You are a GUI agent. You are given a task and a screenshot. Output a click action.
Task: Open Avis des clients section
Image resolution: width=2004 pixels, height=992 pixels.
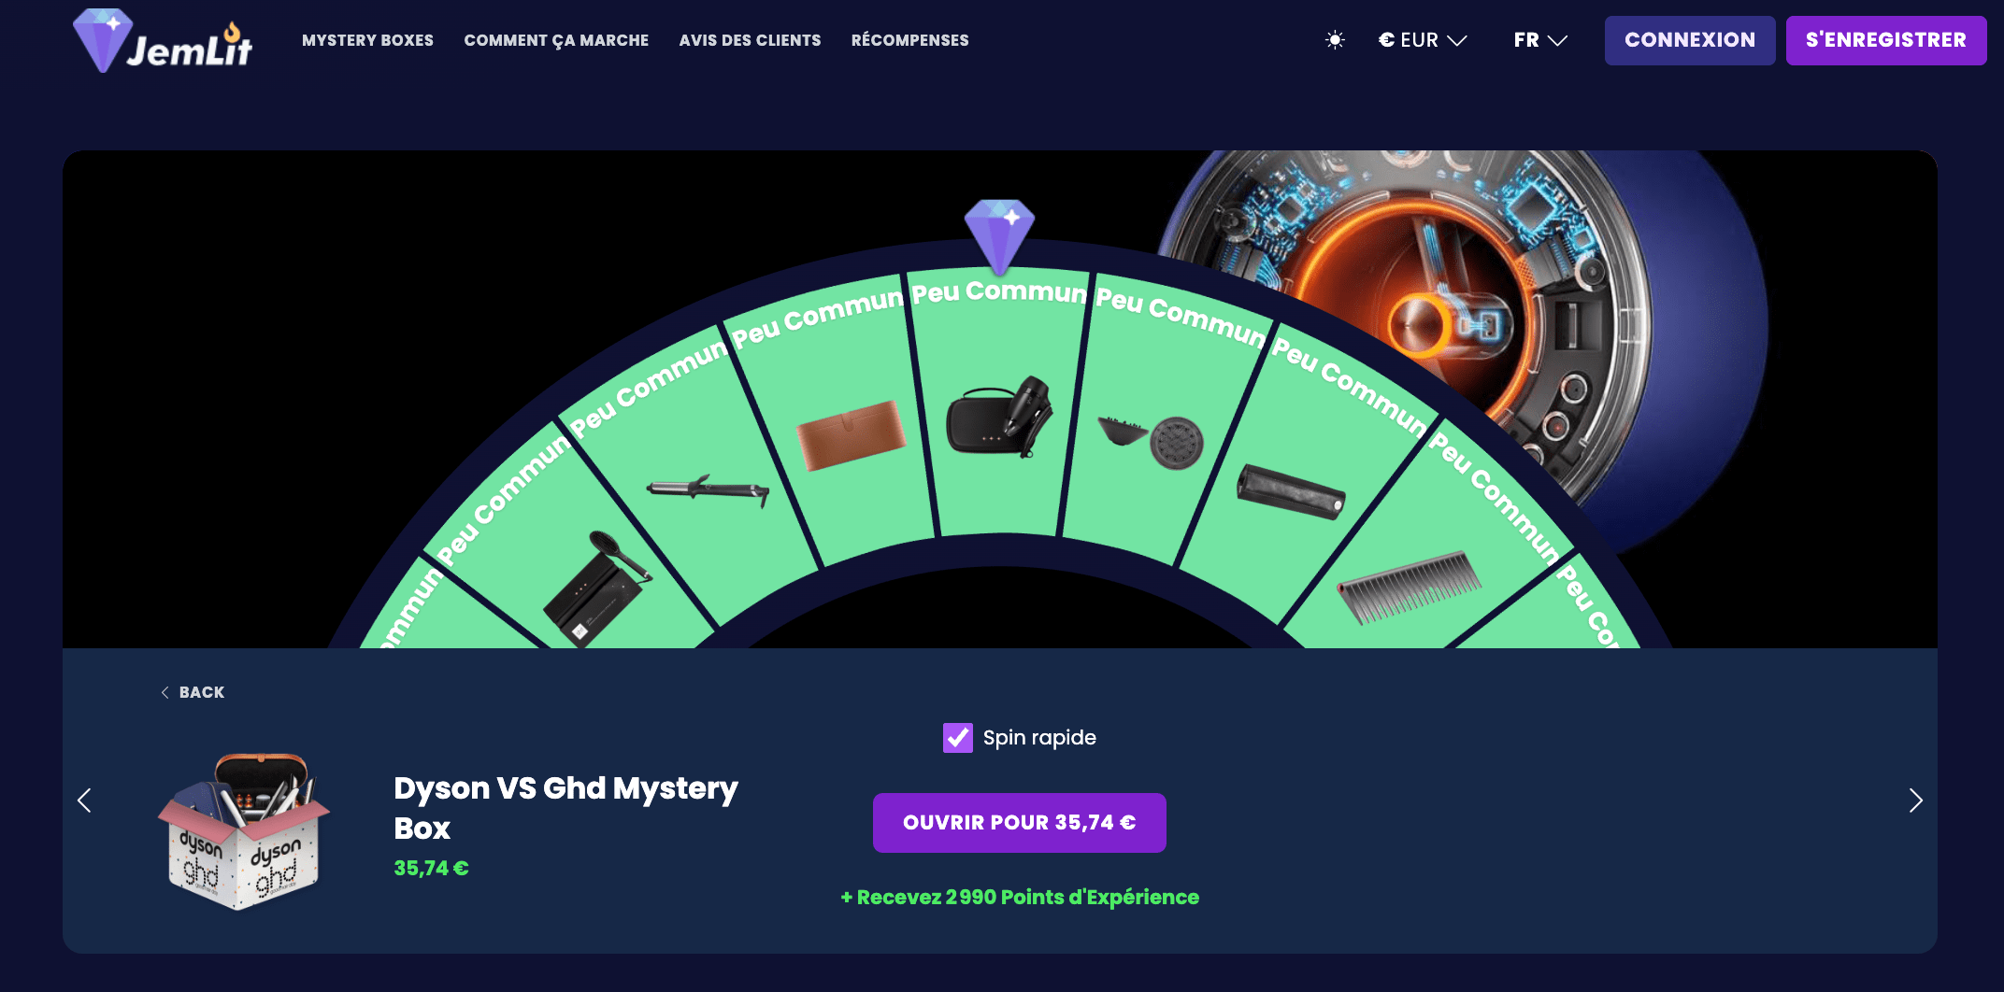(x=750, y=40)
